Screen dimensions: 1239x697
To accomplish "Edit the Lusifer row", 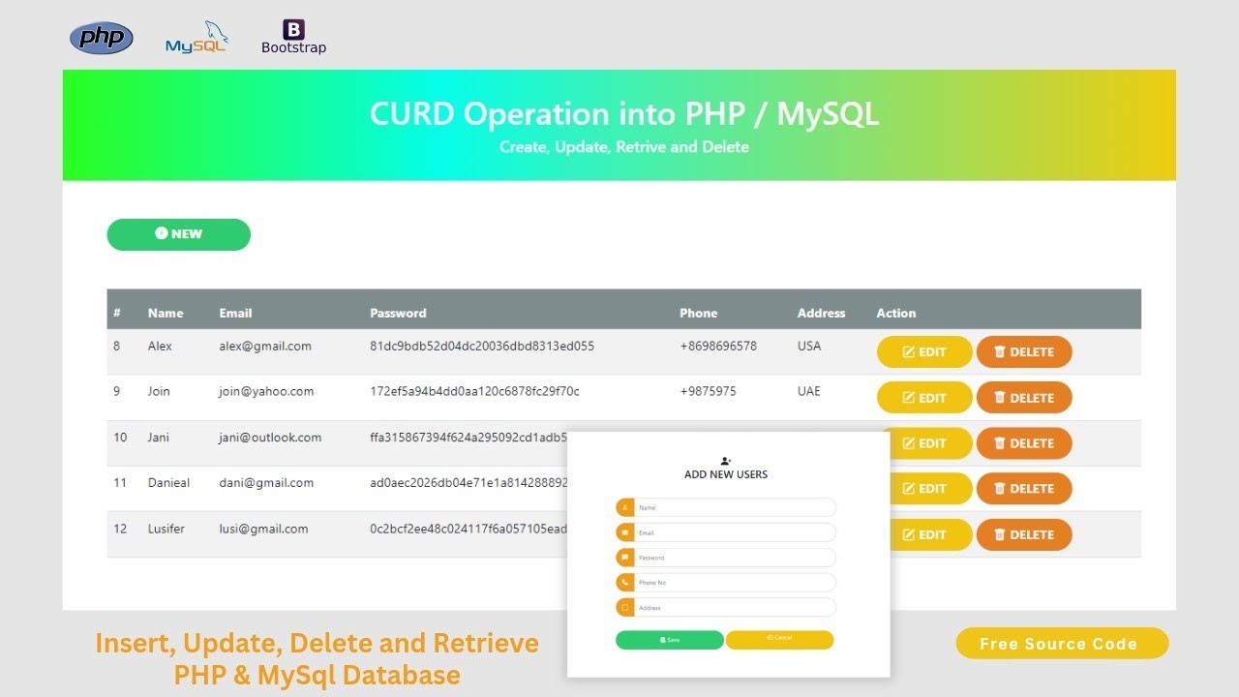I will point(929,534).
